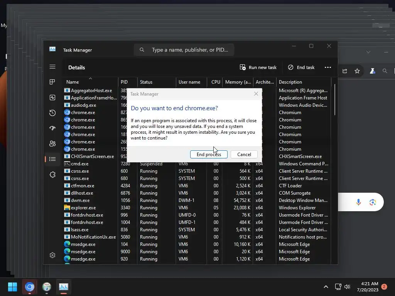Select the Details list icon in sidebar
Screen dimensions: 395x296
pos(52,159)
